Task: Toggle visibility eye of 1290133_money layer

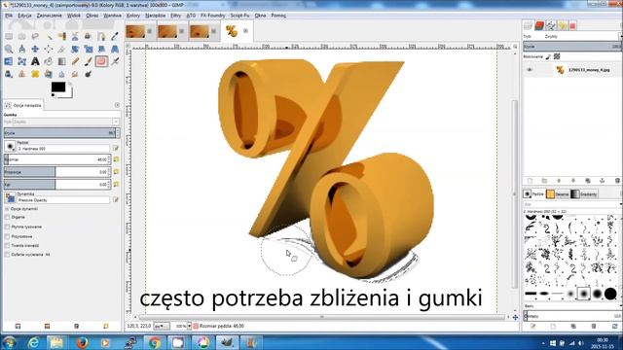Action: click(530, 70)
